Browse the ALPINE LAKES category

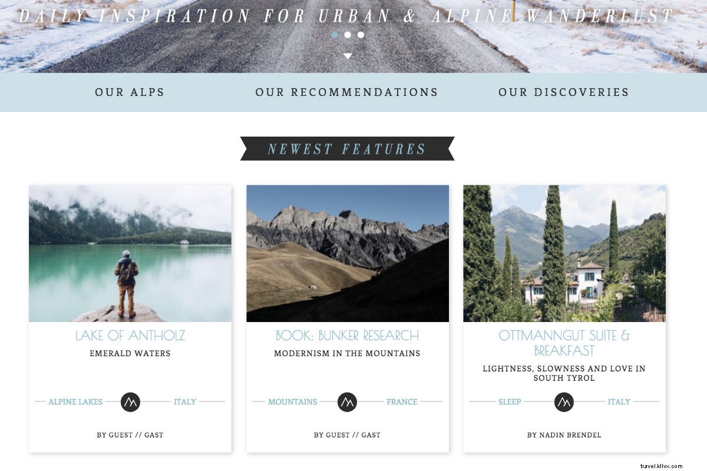tap(77, 402)
